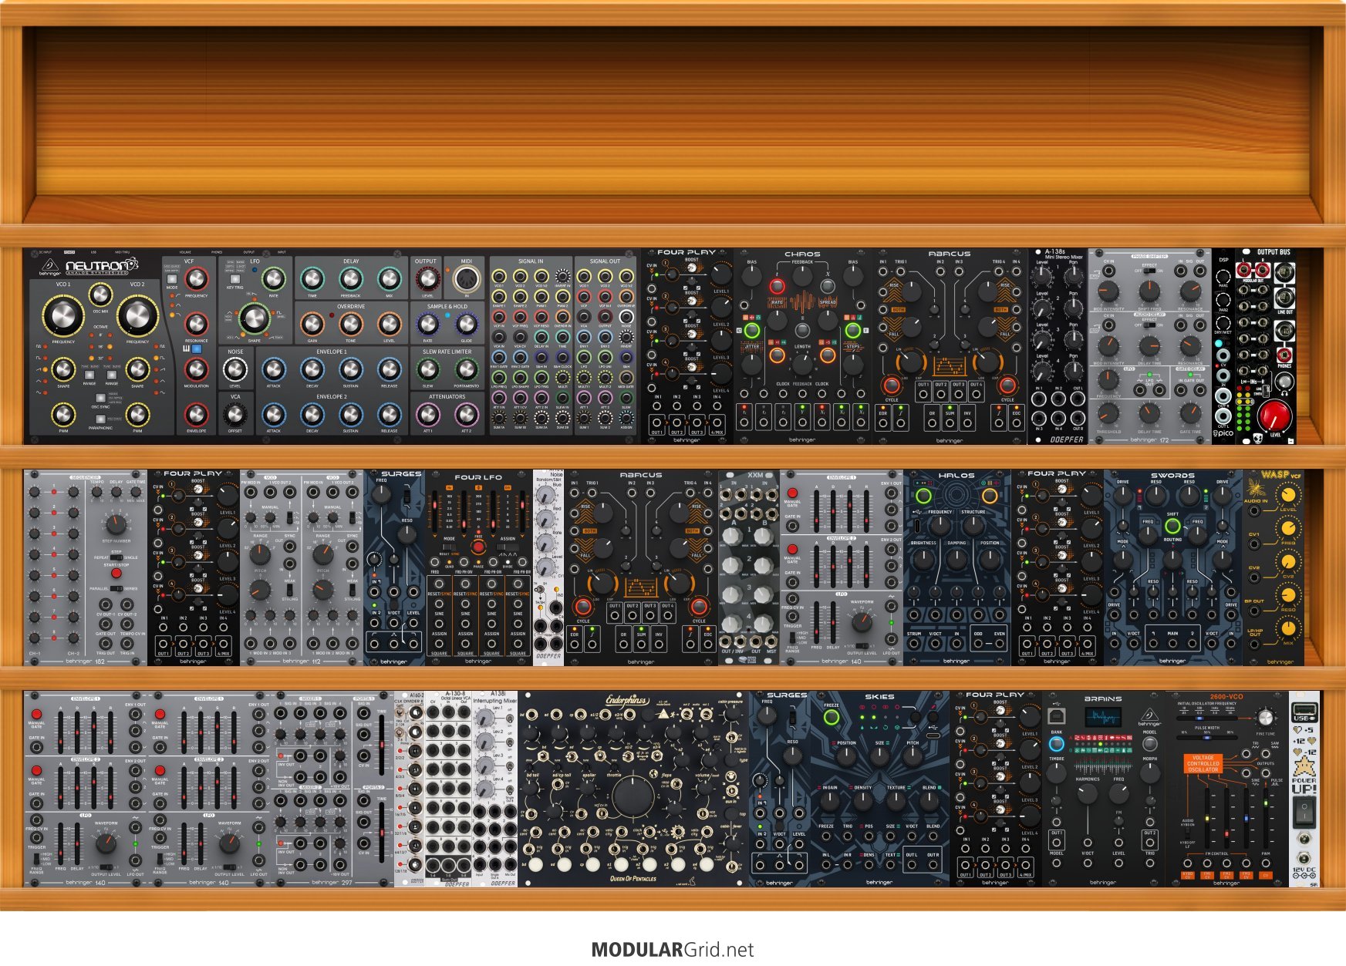Click the headphones icon on the Output Bus module
The height and width of the screenshot is (966, 1346).
coord(1285,392)
